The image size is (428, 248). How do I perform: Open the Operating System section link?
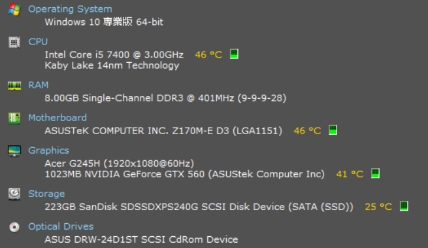[70, 9]
